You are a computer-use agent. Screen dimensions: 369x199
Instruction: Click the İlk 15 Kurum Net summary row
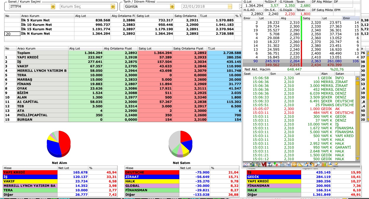123,29
